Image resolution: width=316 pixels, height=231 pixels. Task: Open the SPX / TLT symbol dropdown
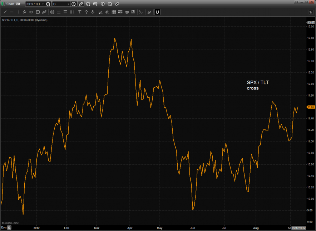click(43, 4)
